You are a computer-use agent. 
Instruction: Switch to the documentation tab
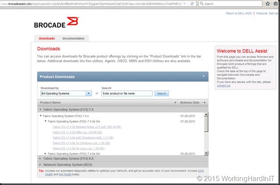[73, 38]
